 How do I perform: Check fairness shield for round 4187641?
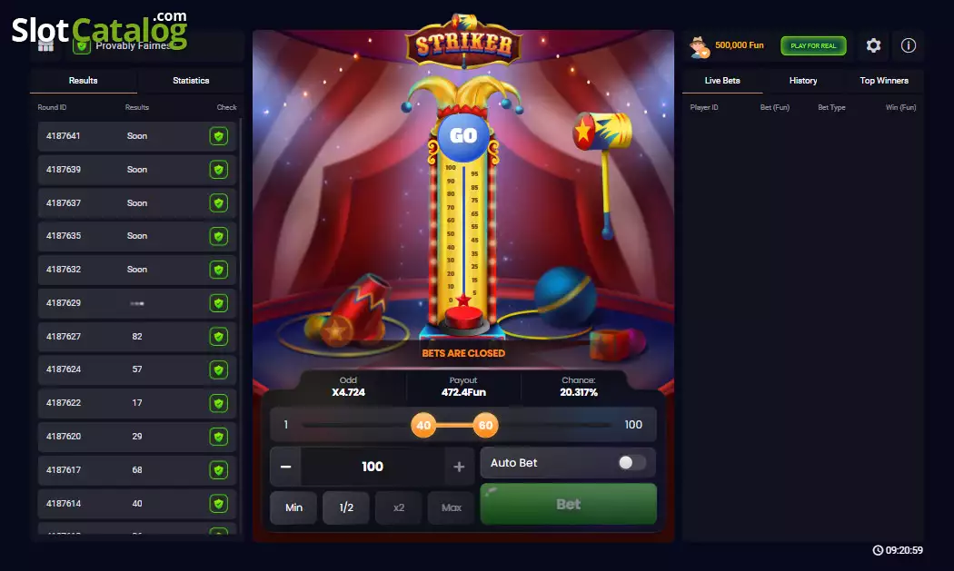point(218,136)
